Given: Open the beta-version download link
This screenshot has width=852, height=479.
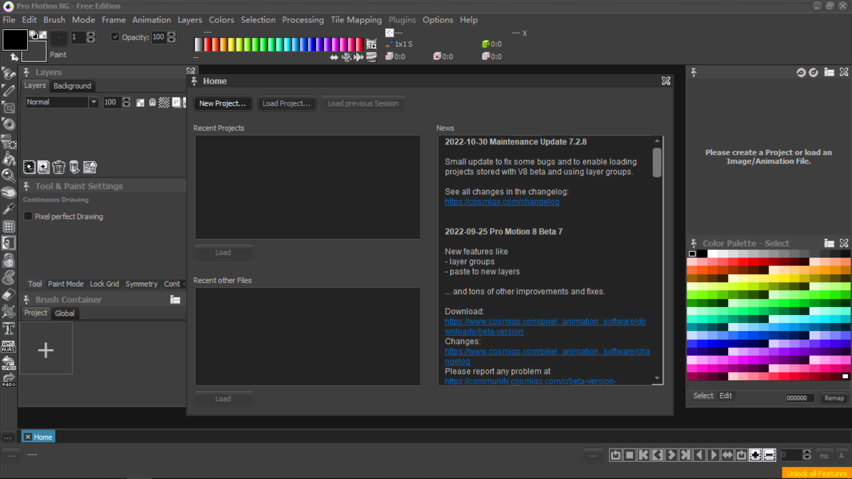Looking at the screenshot, I should (545, 326).
